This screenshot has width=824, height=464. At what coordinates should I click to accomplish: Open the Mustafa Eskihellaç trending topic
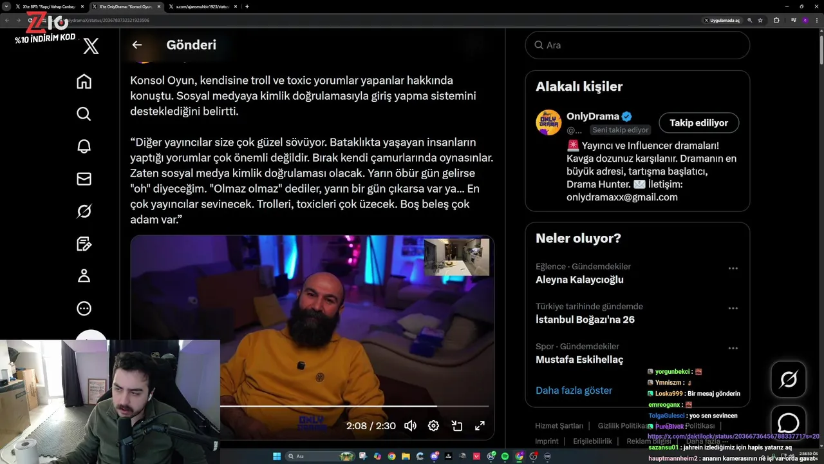tap(579, 360)
